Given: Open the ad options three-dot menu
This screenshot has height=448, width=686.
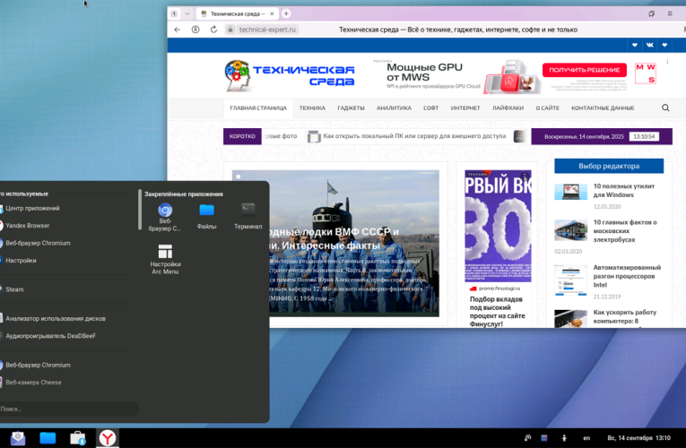Looking at the screenshot, I should tap(667, 62).
